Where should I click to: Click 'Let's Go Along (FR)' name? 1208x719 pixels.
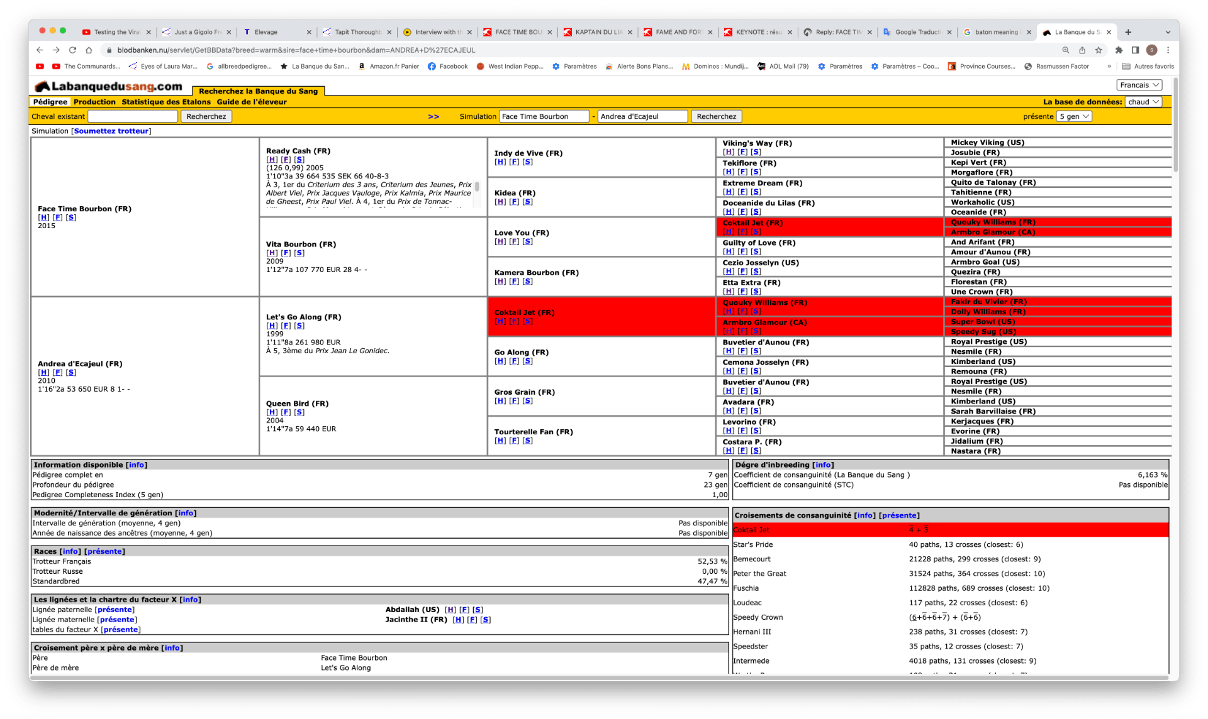[303, 317]
